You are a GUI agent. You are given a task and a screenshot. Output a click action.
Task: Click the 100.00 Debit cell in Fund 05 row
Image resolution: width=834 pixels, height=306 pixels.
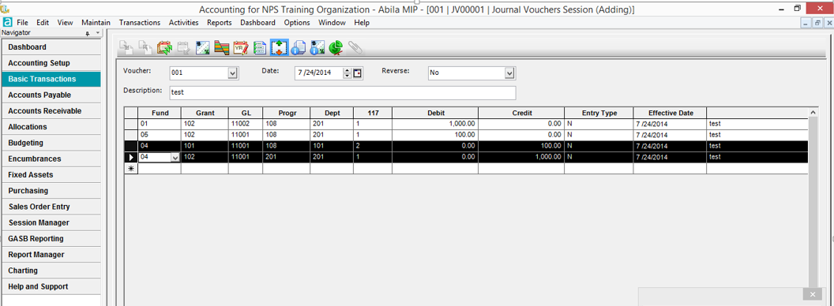(x=435, y=135)
